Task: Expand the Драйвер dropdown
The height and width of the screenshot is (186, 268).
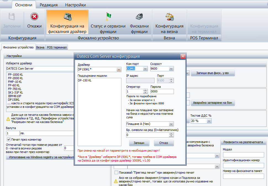Action: (119, 70)
